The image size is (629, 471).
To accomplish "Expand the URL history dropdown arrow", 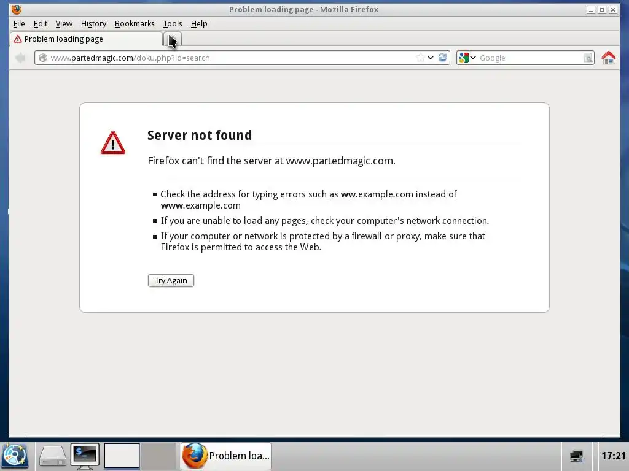I will point(431,58).
